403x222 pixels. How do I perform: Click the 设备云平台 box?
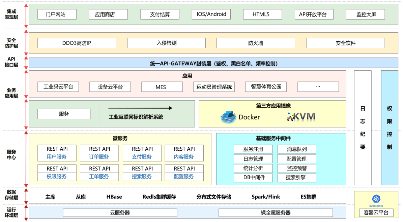point(110,87)
